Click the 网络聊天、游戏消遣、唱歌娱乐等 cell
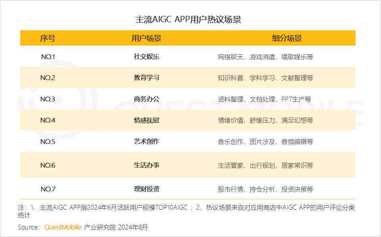 click(266, 57)
